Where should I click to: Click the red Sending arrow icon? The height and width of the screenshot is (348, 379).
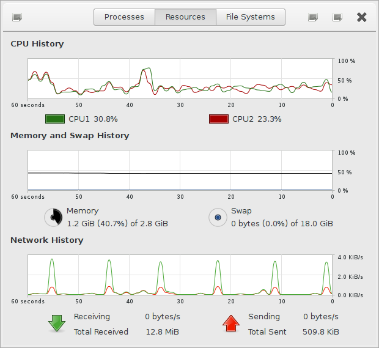pos(231,323)
